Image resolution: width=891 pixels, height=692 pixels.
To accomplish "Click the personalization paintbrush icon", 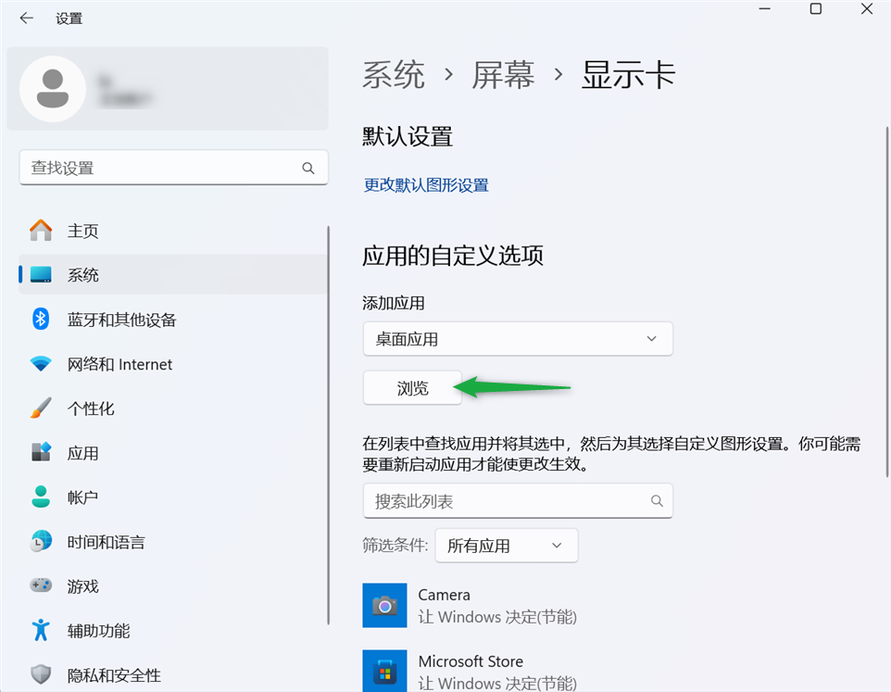I will 41,409.
